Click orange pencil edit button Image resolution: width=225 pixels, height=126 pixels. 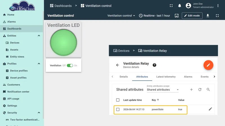pyautogui.click(x=208, y=65)
